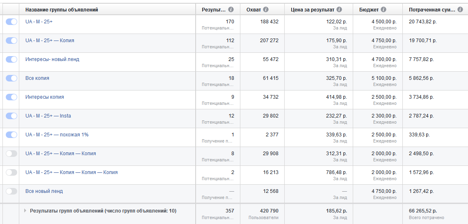Turn off Интересы- новый ленд toggle
This screenshot has height=224, width=468.
pyautogui.click(x=11, y=59)
